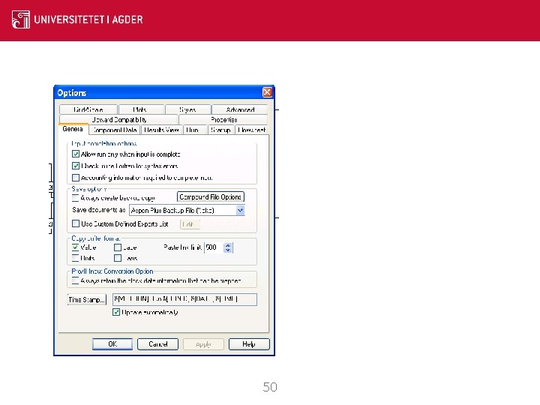Click the Universitetet i Agder logo icon
Image resolution: width=540 pixels, height=405 pixels.
coord(21,19)
